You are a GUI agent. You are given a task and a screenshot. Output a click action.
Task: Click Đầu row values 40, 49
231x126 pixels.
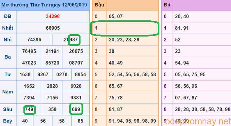pyautogui.click(x=115, y=63)
